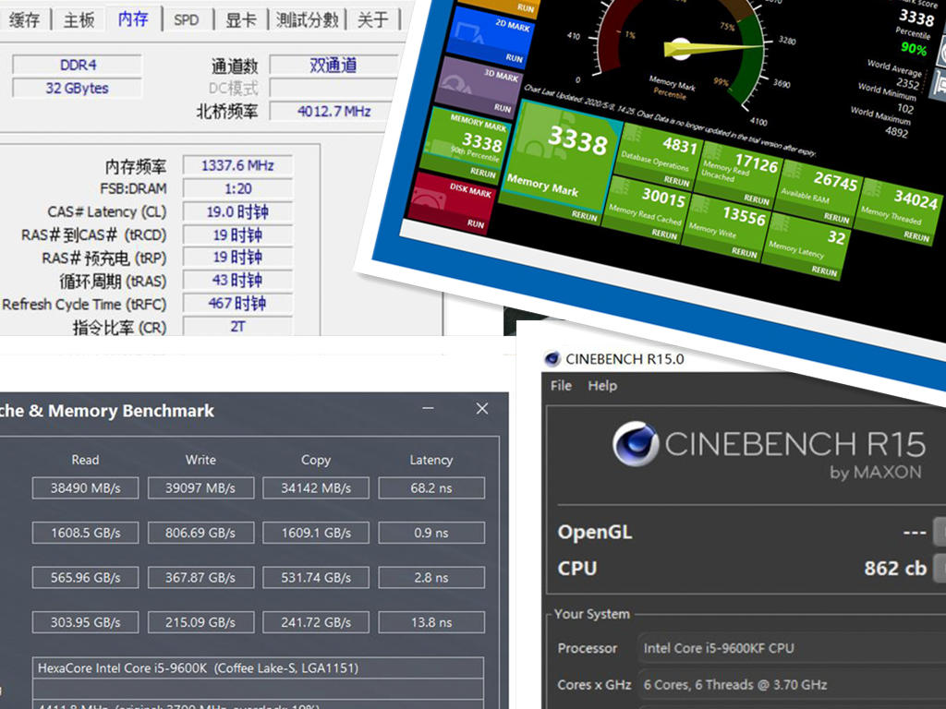The height and width of the screenshot is (709, 946).
Task: Click the 565.96 GB/s read field
Action: [x=85, y=578]
